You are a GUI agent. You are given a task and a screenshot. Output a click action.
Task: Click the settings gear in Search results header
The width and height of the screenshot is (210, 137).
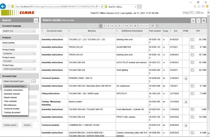(204, 21)
